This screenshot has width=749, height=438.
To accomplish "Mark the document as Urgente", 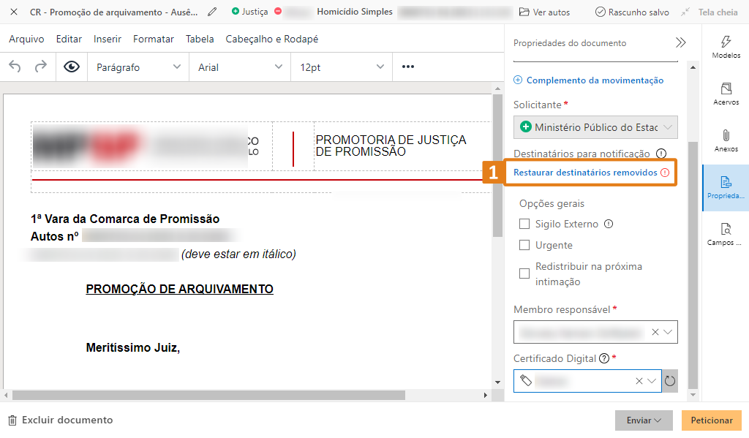I will tap(524, 245).
